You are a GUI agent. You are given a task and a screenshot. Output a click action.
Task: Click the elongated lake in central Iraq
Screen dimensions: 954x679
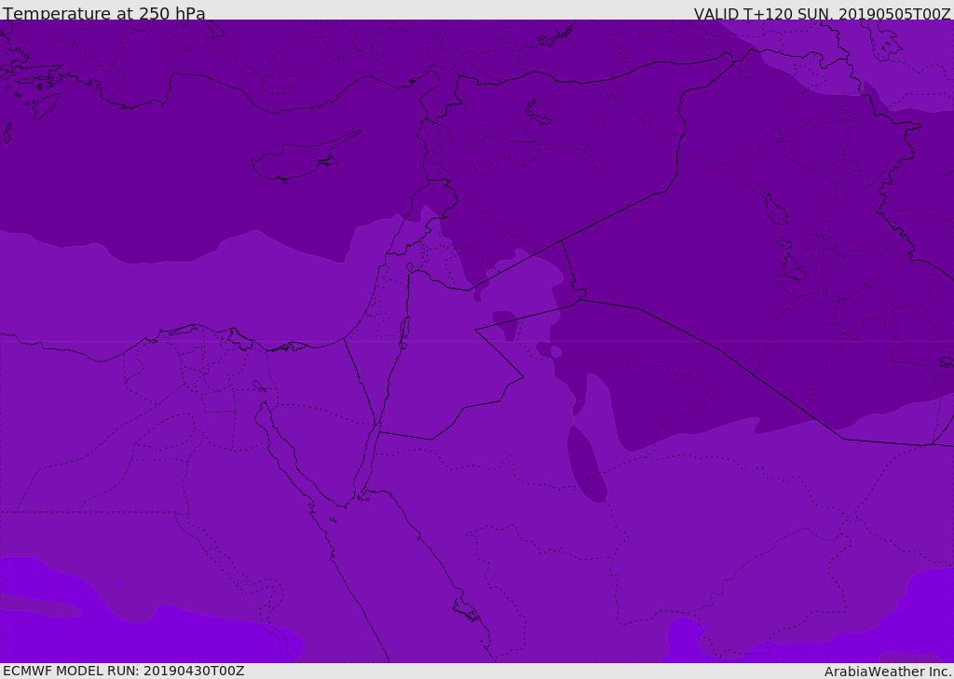pyautogui.click(x=775, y=210)
